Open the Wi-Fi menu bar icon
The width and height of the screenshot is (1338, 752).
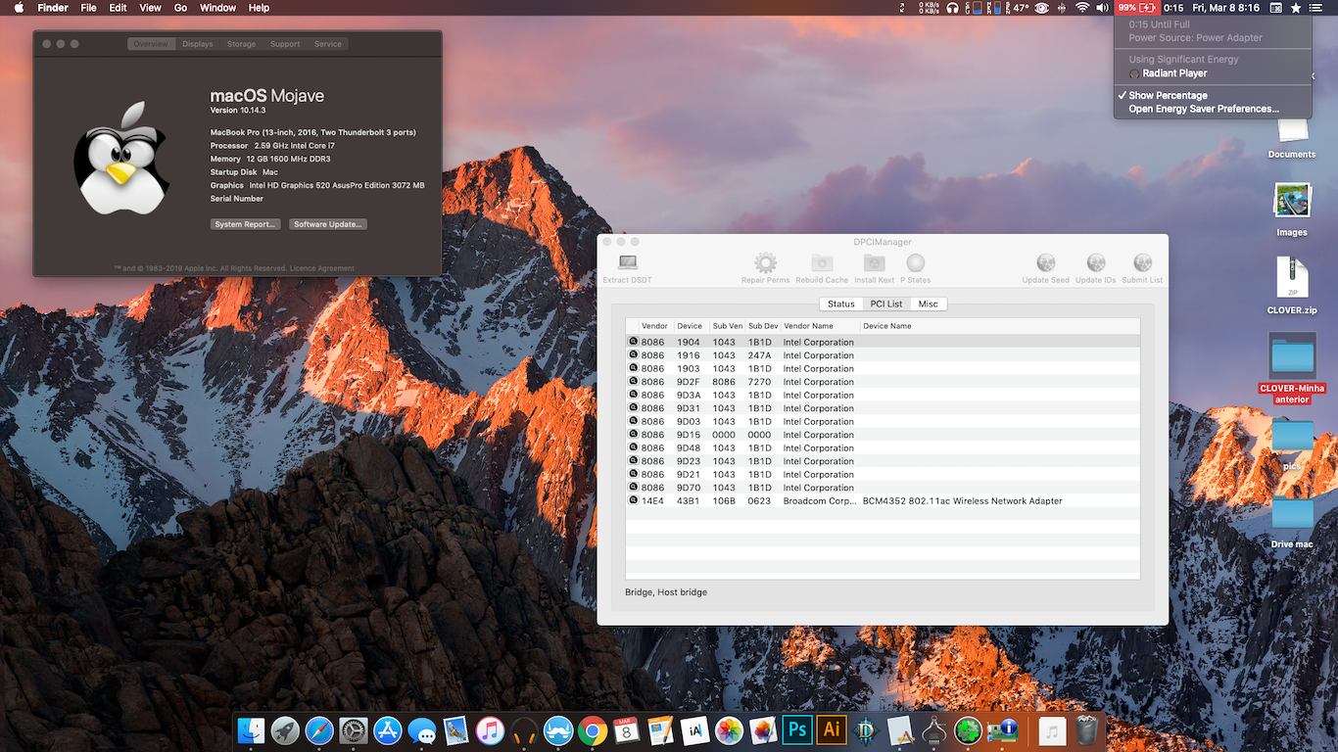point(1082,8)
